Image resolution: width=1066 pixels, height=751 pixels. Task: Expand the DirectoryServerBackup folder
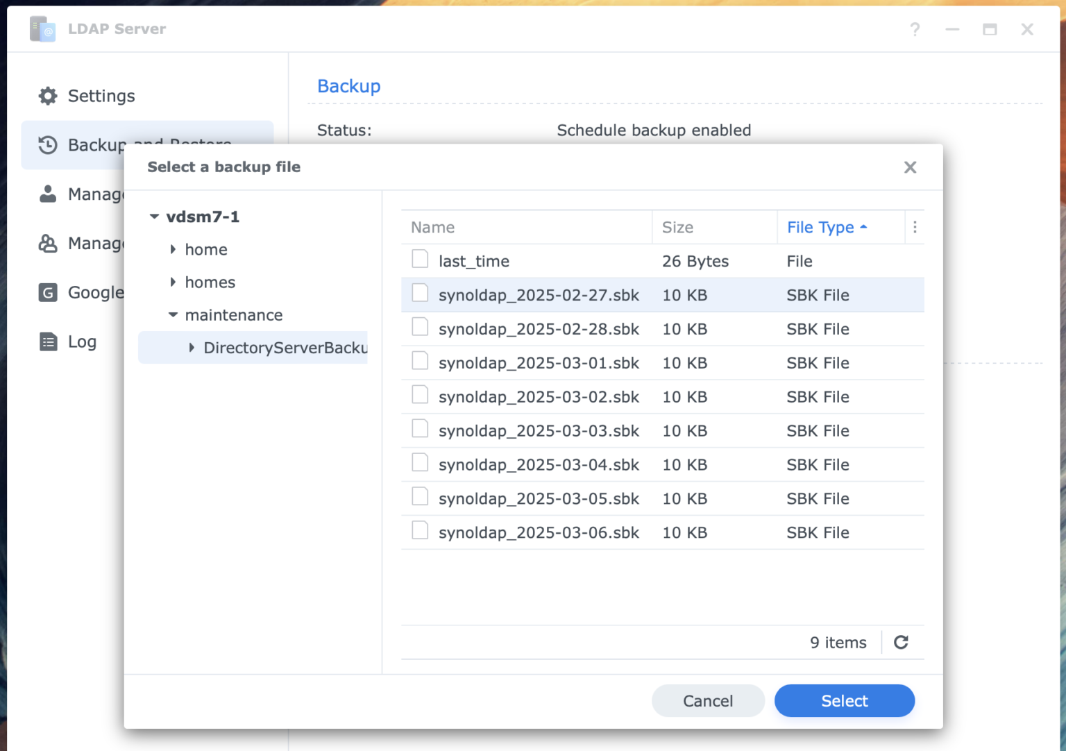pyautogui.click(x=192, y=347)
